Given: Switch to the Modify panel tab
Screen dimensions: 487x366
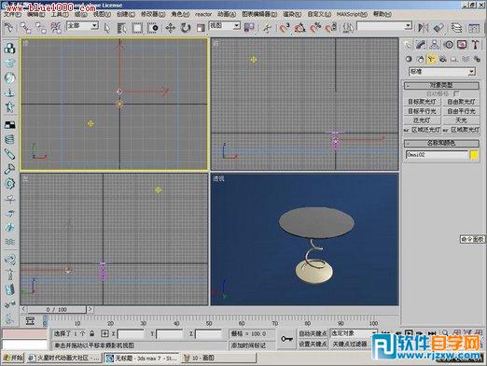Looking at the screenshot, I should pyautogui.click(x=421, y=45).
